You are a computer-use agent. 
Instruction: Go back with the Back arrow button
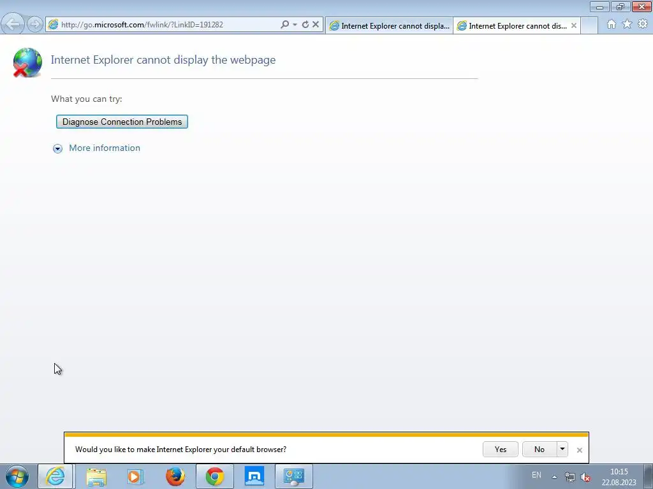[x=13, y=24]
